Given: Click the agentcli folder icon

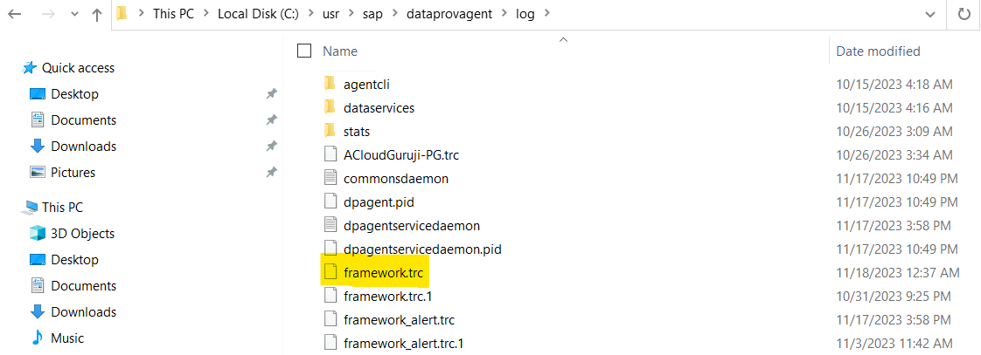Looking at the screenshot, I should 330,84.
